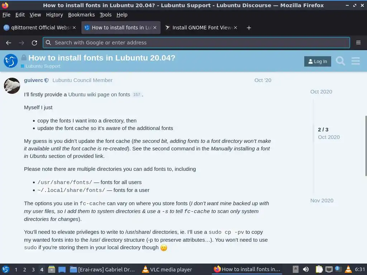367x275 pixels.
Task: Jump to Oct 2020 at timeline top
Action: (x=321, y=92)
